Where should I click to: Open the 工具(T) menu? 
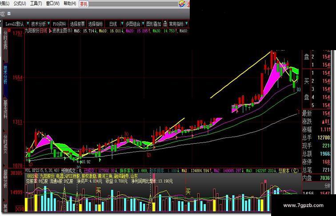[x=36, y=3]
